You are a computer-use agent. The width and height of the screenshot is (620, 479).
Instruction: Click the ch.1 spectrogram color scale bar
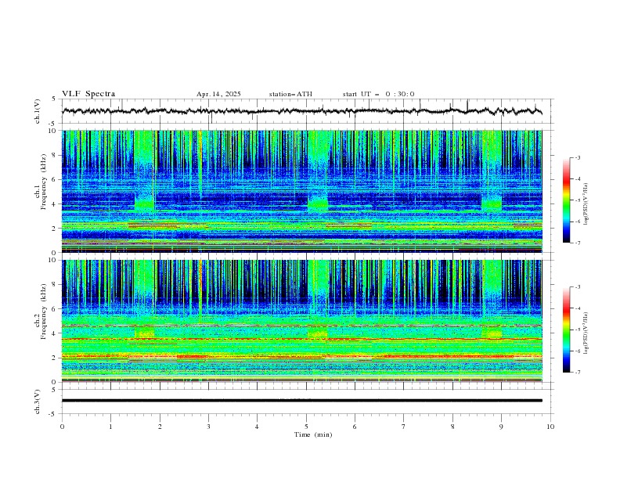click(567, 200)
